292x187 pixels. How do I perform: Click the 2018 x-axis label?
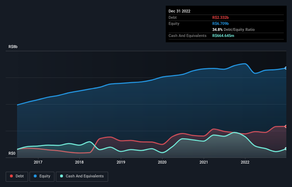coord(79,162)
